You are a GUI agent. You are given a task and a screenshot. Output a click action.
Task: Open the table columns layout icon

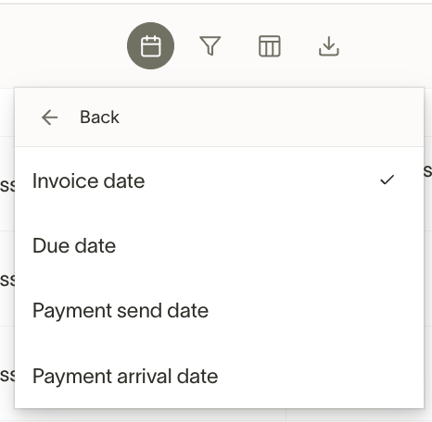pyautogui.click(x=270, y=46)
